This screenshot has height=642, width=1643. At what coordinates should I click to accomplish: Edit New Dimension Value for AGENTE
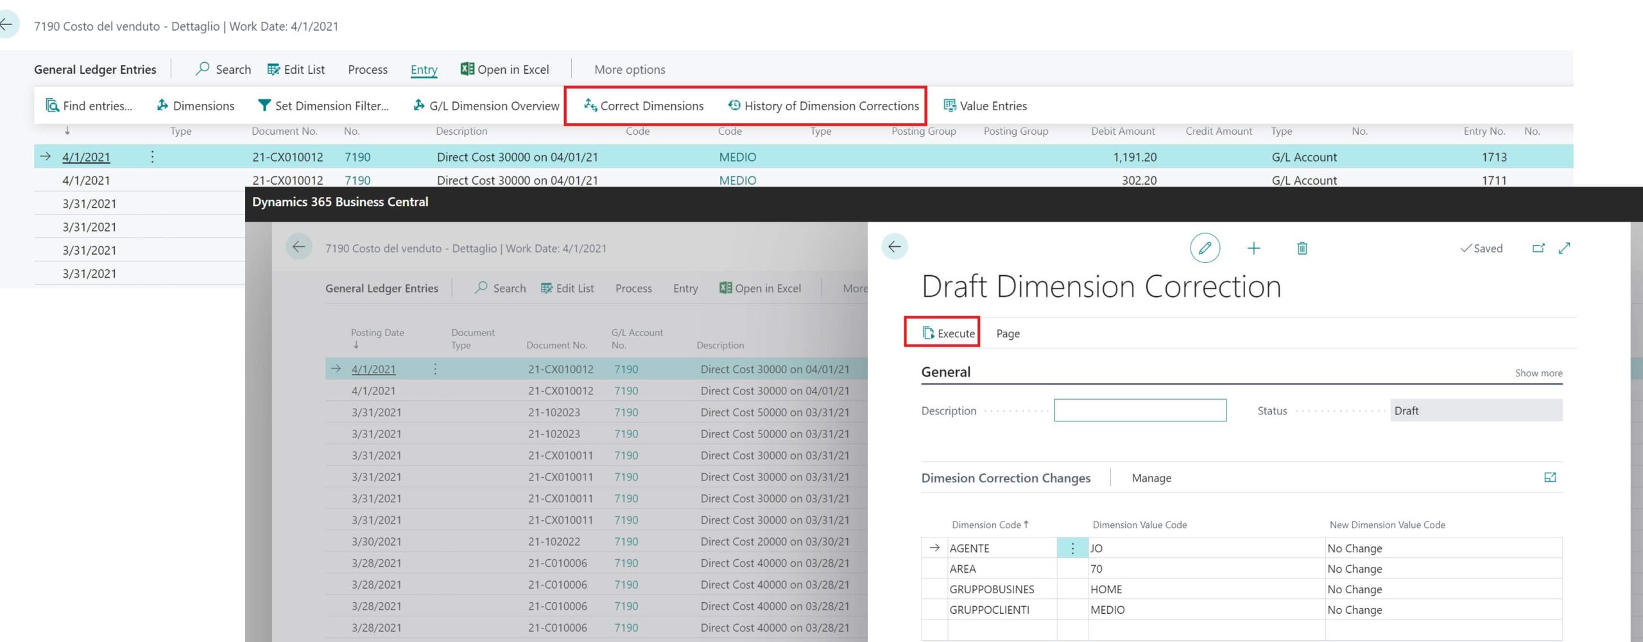(x=1443, y=548)
